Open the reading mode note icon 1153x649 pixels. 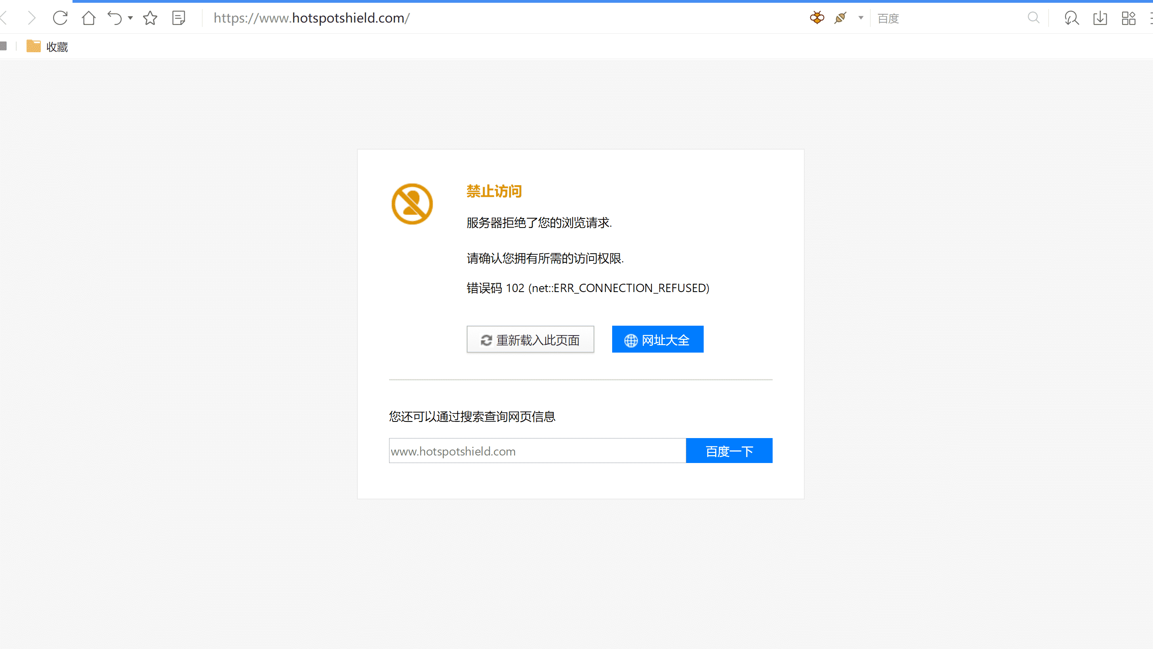pyautogui.click(x=179, y=18)
